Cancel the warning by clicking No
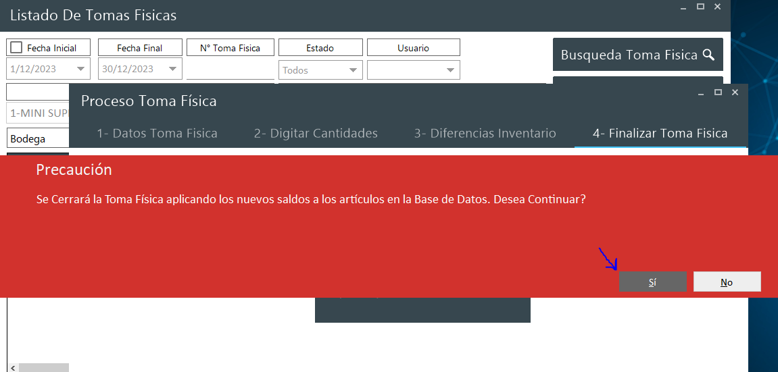 point(727,282)
